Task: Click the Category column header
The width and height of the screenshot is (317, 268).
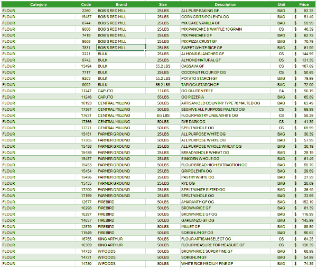Action: pyautogui.click(x=38, y=4)
